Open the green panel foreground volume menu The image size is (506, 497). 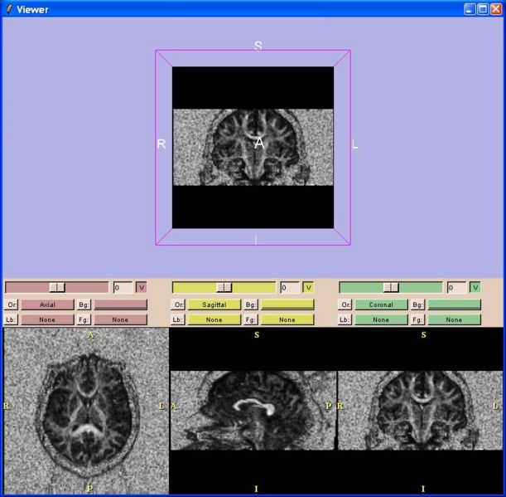454,319
